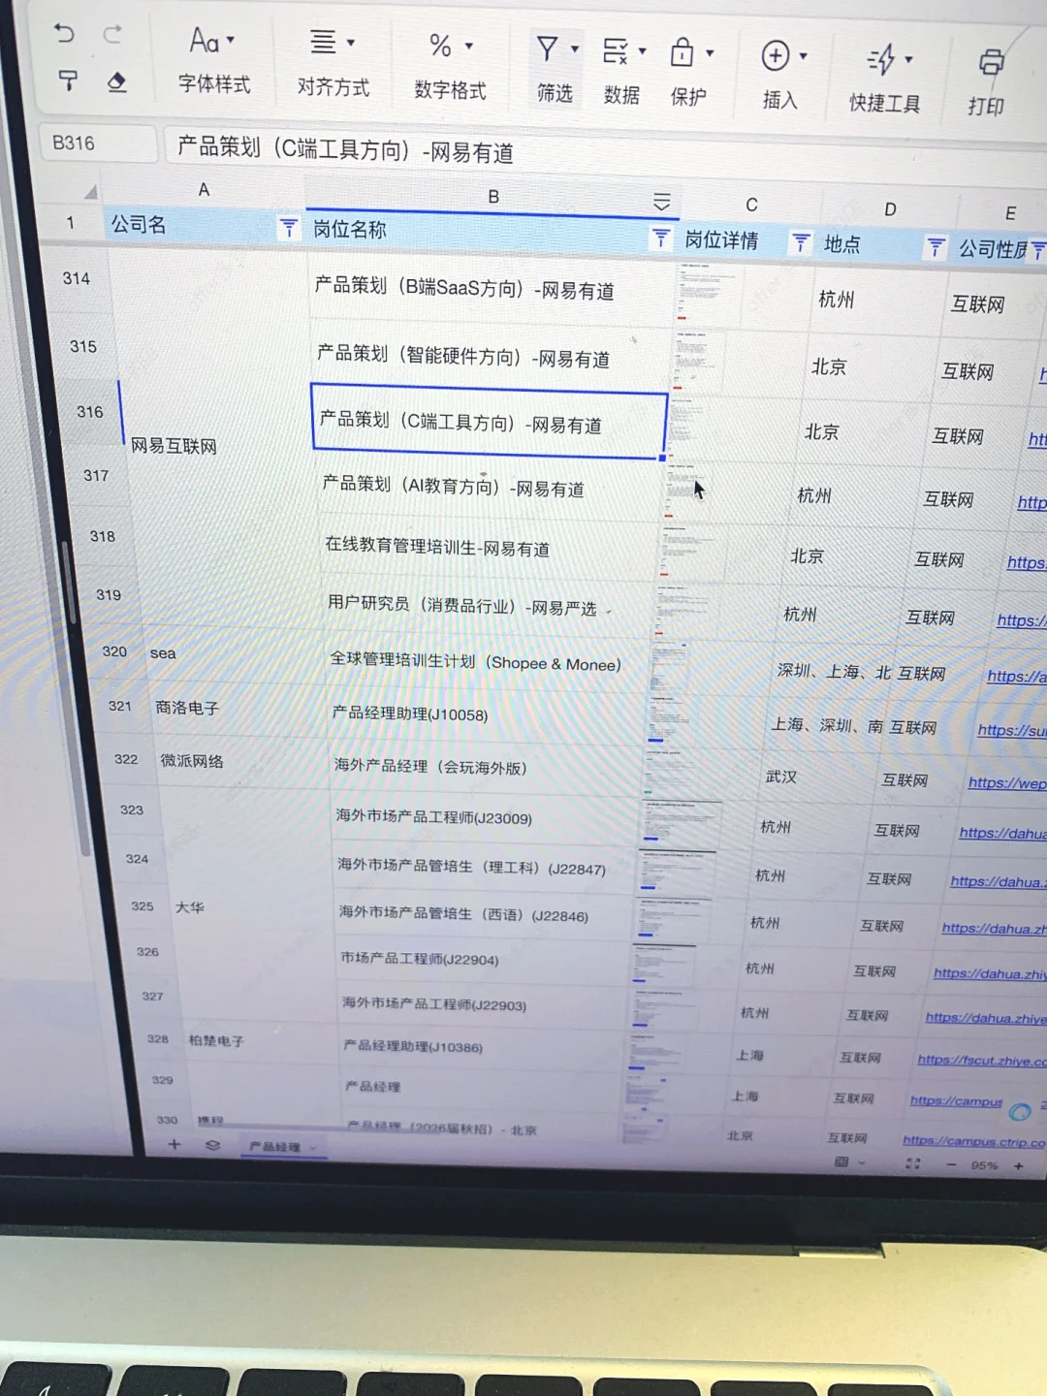Click the view mode icon in status bar
This screenshot has width=1047, height=1396.
(841, 1161)
